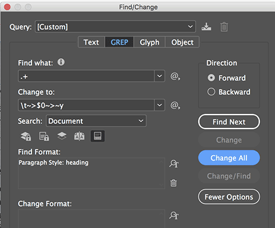Switch to the GREP tab
The width and height of the screenshot is (275, 228).
[119, 42]
